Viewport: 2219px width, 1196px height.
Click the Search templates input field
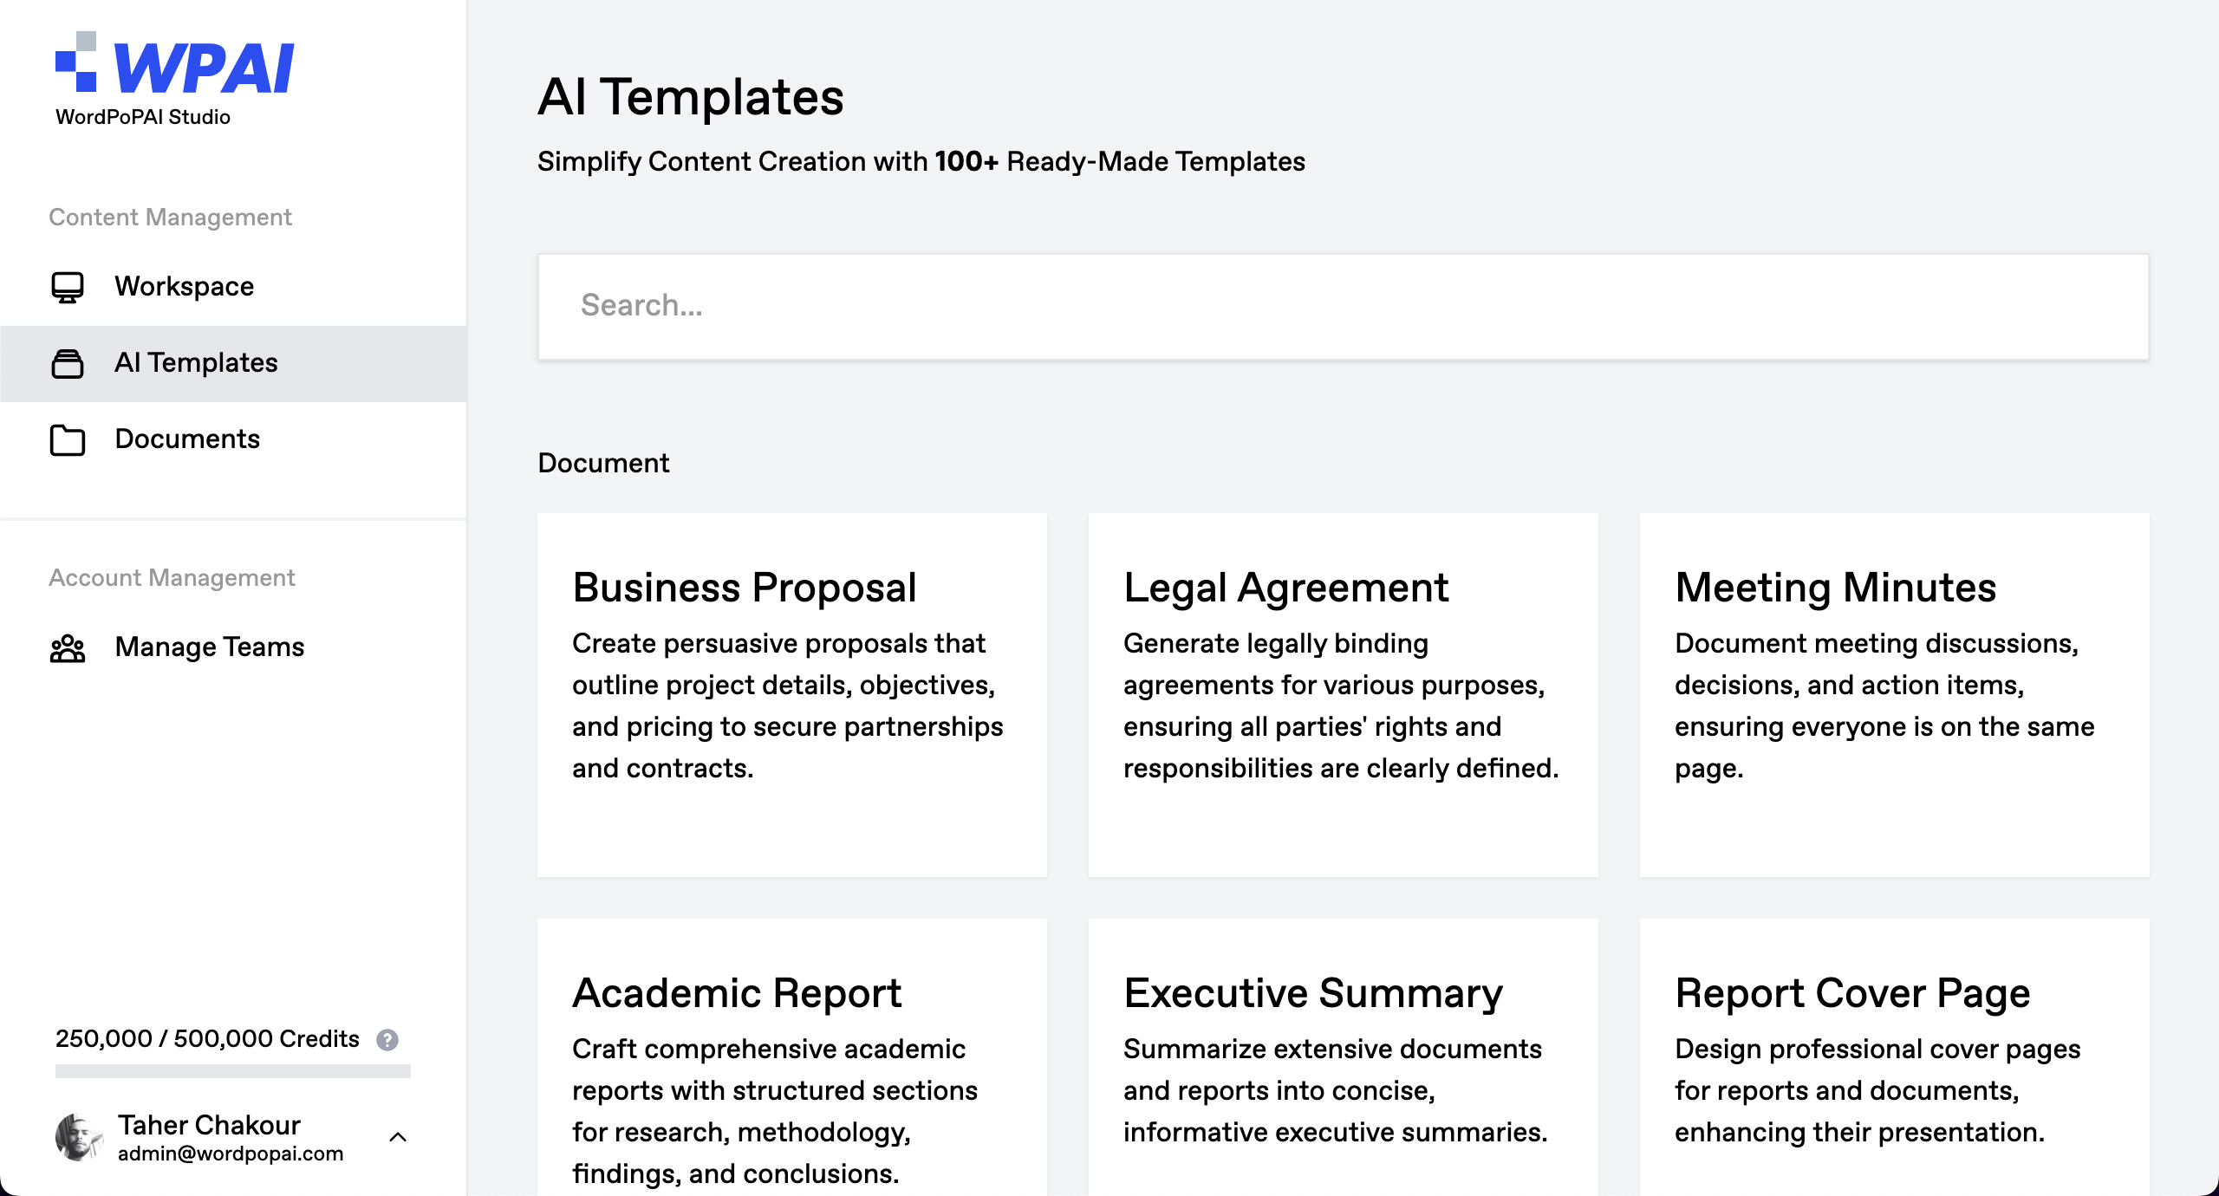pyautogui.click(x=1343, y=306)
